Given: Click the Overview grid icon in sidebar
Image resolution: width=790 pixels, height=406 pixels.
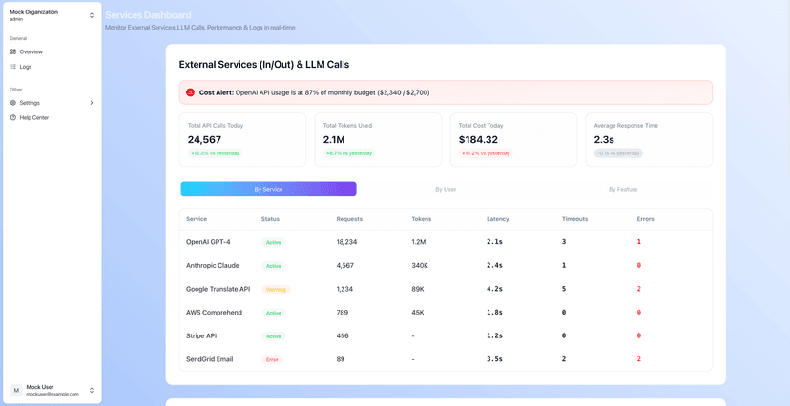Looking at the screenshot, I should [13, 51].
